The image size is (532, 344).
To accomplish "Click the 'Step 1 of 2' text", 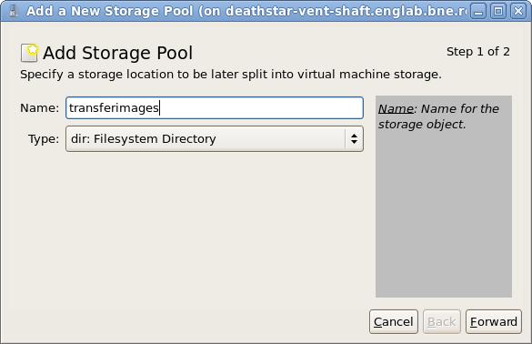I will 477,52.
